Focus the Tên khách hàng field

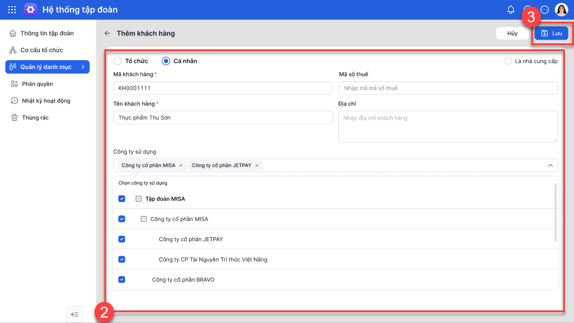pyautogui.click(x=223, y=118)
